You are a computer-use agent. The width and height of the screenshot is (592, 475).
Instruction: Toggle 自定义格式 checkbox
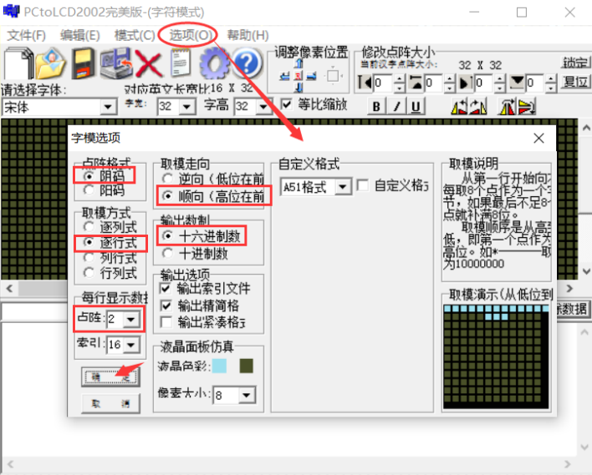pyautogui.click(x=362, y=185)
